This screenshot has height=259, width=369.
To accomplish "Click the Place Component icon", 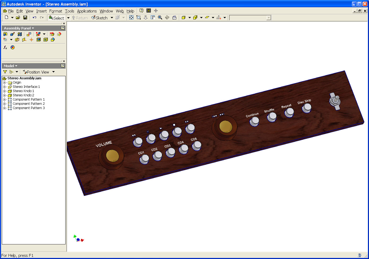I will click(x=5, y=34).
